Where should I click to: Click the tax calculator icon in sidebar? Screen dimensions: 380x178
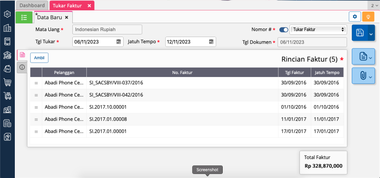(7, 123)
